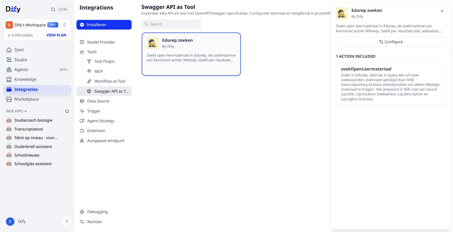Open Debugging settings

coord(104,212)
